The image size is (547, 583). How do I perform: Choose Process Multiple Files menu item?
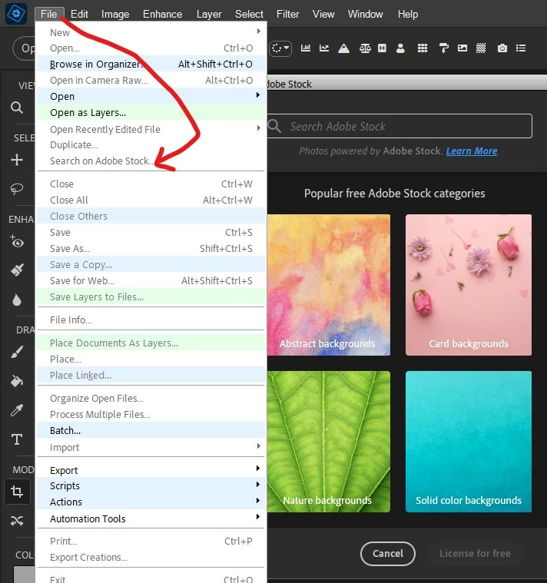point(151,414)
